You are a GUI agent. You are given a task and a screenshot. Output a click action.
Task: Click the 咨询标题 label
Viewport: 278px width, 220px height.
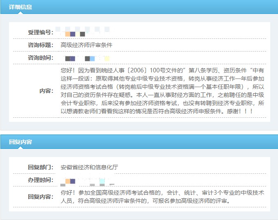[40, 45]
